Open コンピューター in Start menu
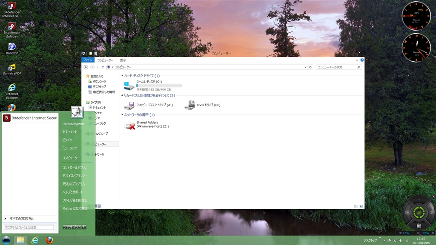The width and height of the screenshot is (436, 245). click(71, 158)
